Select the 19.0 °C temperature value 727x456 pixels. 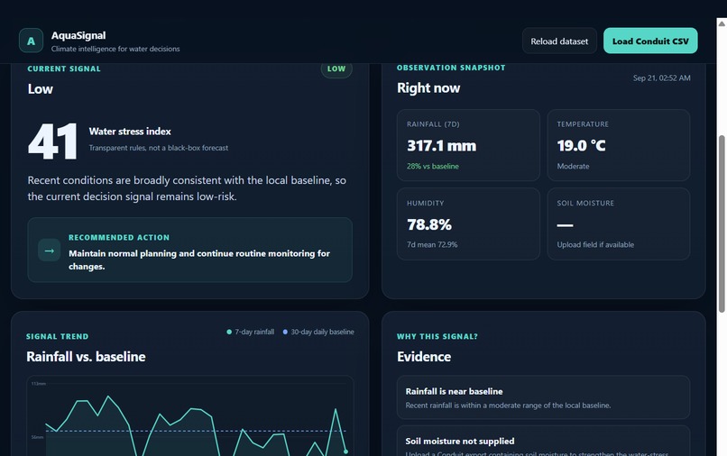tap(581, 146)
